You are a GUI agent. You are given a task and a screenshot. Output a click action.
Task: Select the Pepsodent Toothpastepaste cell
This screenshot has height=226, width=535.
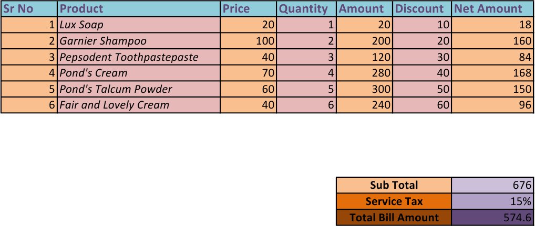(x=139, y=57)
